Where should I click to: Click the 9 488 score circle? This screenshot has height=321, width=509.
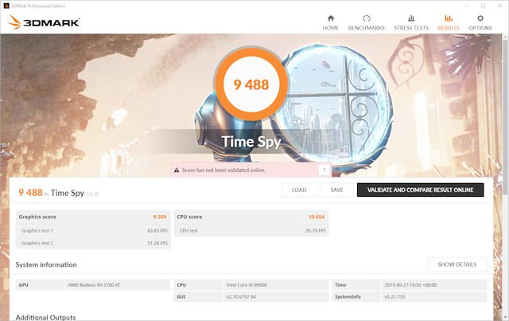coord(251,84)
